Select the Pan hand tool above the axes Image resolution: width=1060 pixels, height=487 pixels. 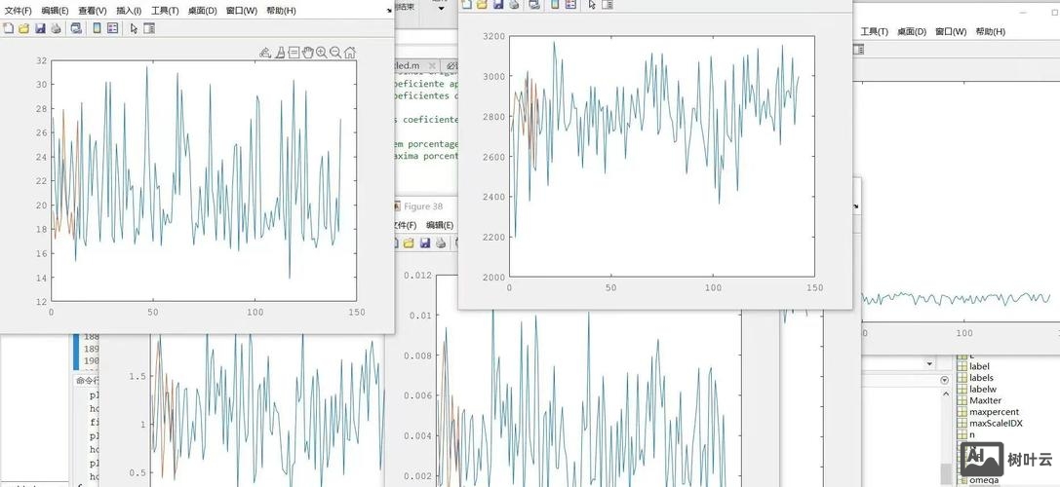click(x=307, y=53)
